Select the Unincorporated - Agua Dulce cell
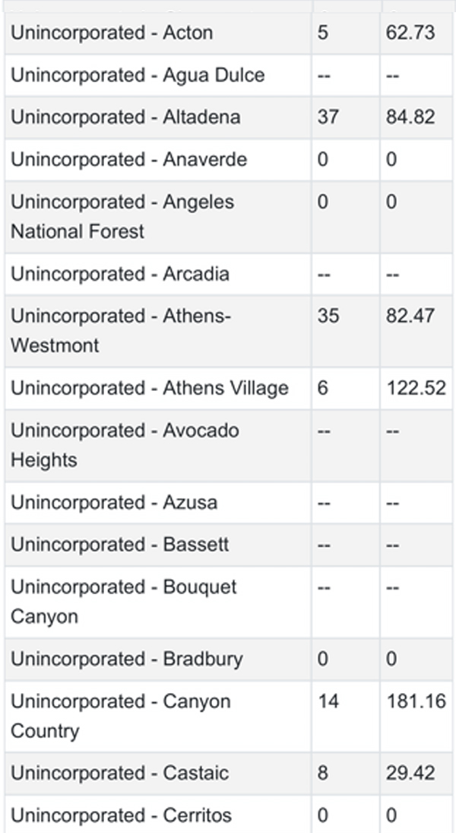Screen dimensions: 456x833 pyautogui.click(x=138, y=75)
